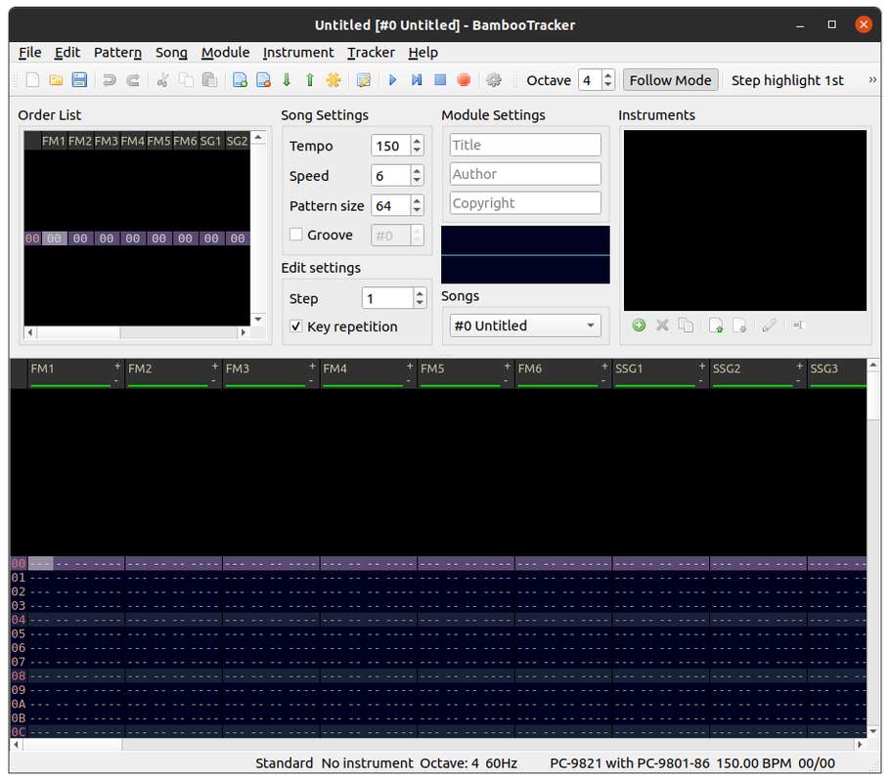Create a new module with the blank page icon

point(32,80)
